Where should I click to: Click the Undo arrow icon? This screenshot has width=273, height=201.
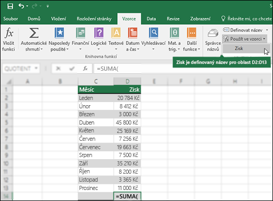(x=21, y=6)
